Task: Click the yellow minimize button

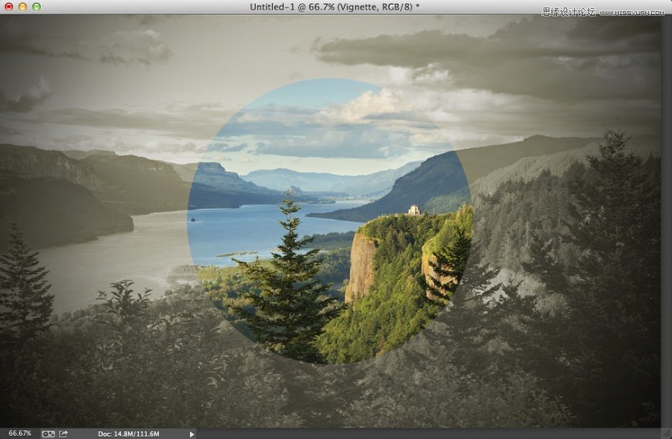Action: click(x=23, y=8)
